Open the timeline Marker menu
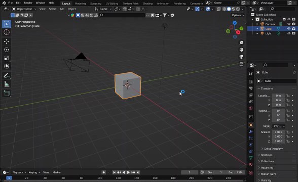 56,172
